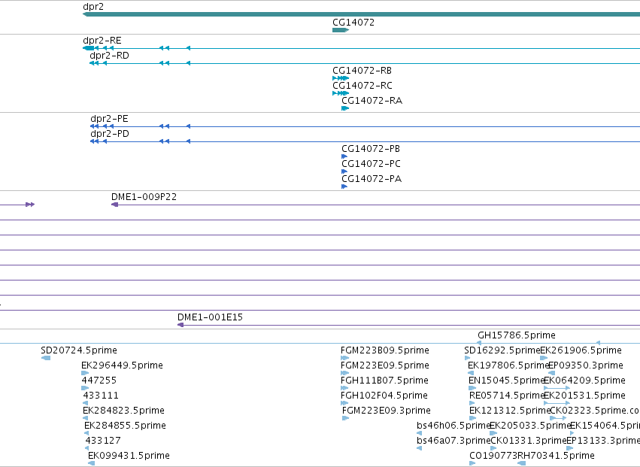Select the CG14072-PA arrow glyph
Screen dimensions: 640x467
coord(344,186)
